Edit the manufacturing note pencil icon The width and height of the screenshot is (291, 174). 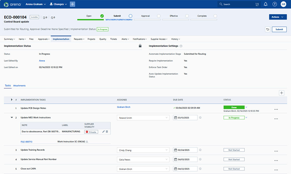pyautogui.click(x=103, y=132)
